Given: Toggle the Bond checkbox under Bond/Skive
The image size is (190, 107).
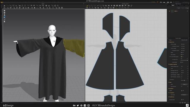Looking at the screenshot, I should (x=181, y=91).
